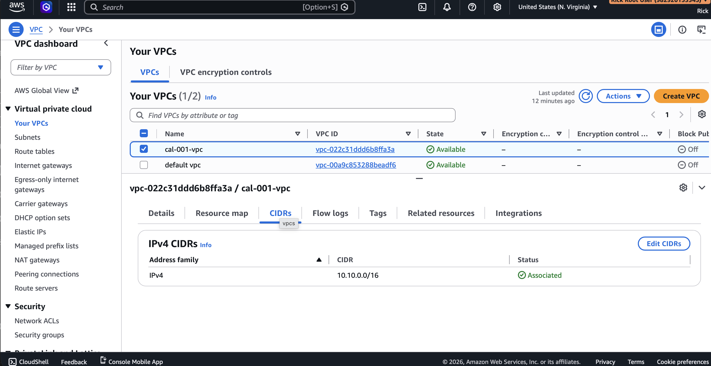This screenshot has width=711, height=366.
Task: Open table preferences gear icon
Action: tap(702, 114)
